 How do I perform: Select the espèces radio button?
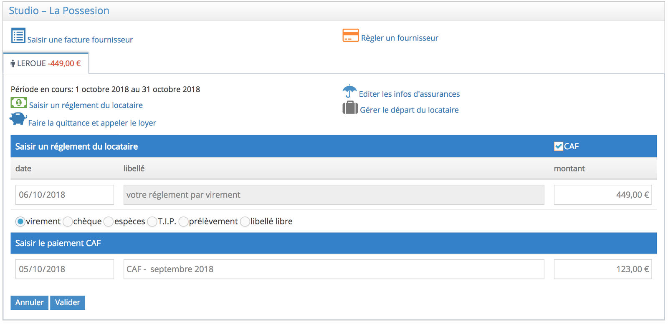click(x=109, y=221)
